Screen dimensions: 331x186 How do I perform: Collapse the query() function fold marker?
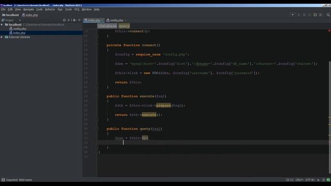[97, 129]
